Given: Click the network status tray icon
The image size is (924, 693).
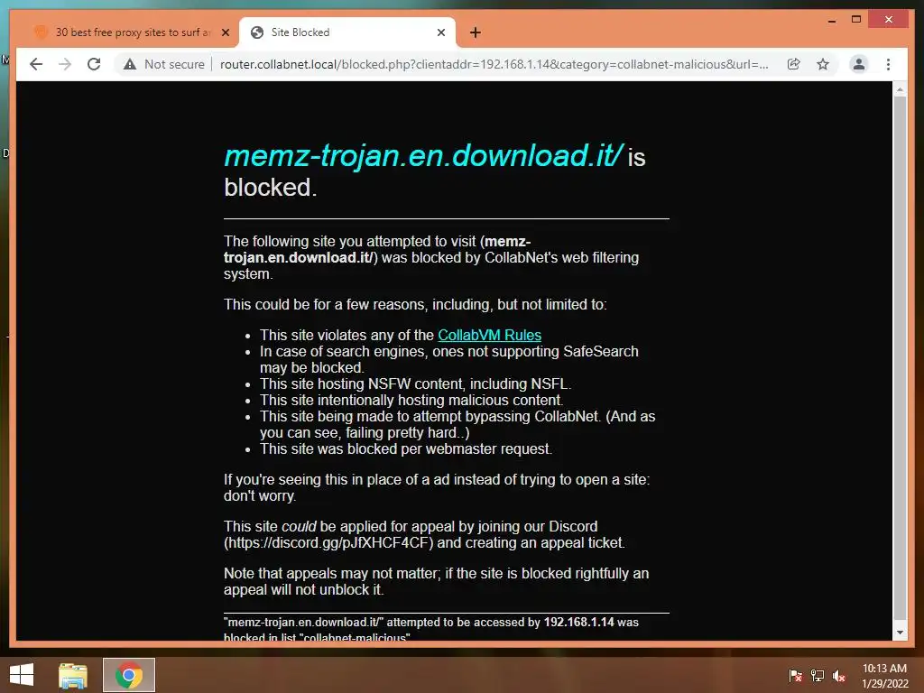Looking at the screenshot, I should coord(818,676).
